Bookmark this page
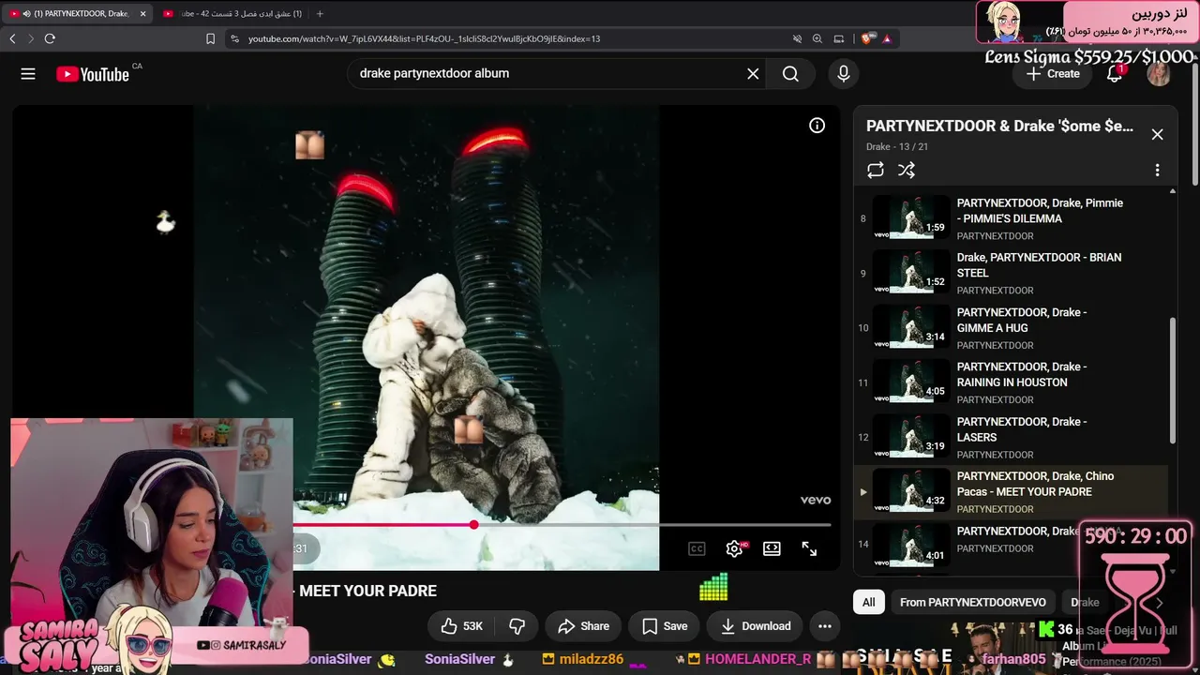 [x=210, y=38]
